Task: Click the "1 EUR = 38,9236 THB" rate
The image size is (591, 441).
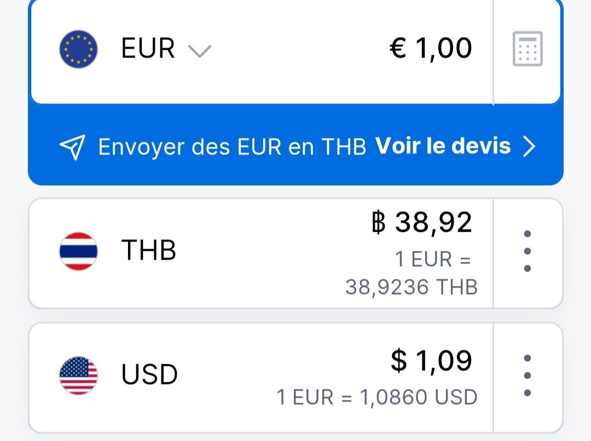Action: click(x=412, y=273)
